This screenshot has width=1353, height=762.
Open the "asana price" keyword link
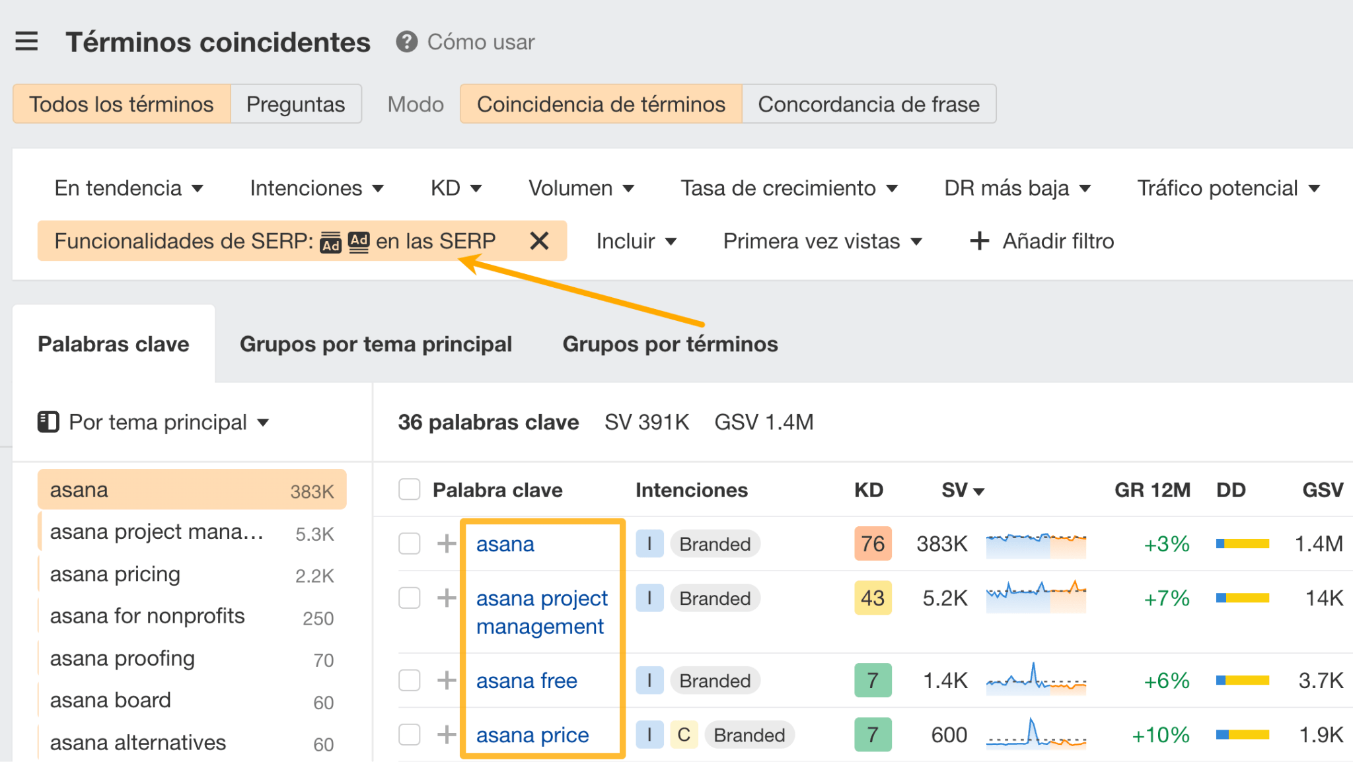(x=532, y=734)
